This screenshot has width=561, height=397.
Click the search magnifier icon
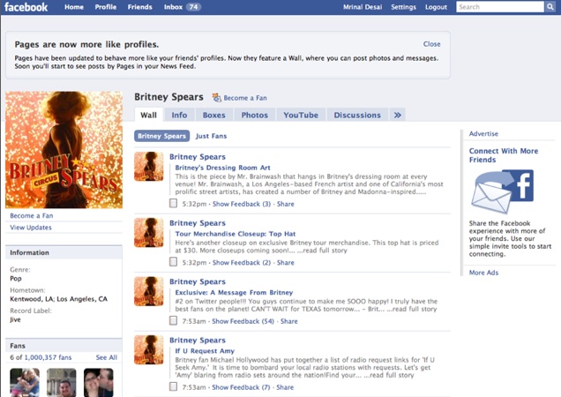[x=551, y=7]
